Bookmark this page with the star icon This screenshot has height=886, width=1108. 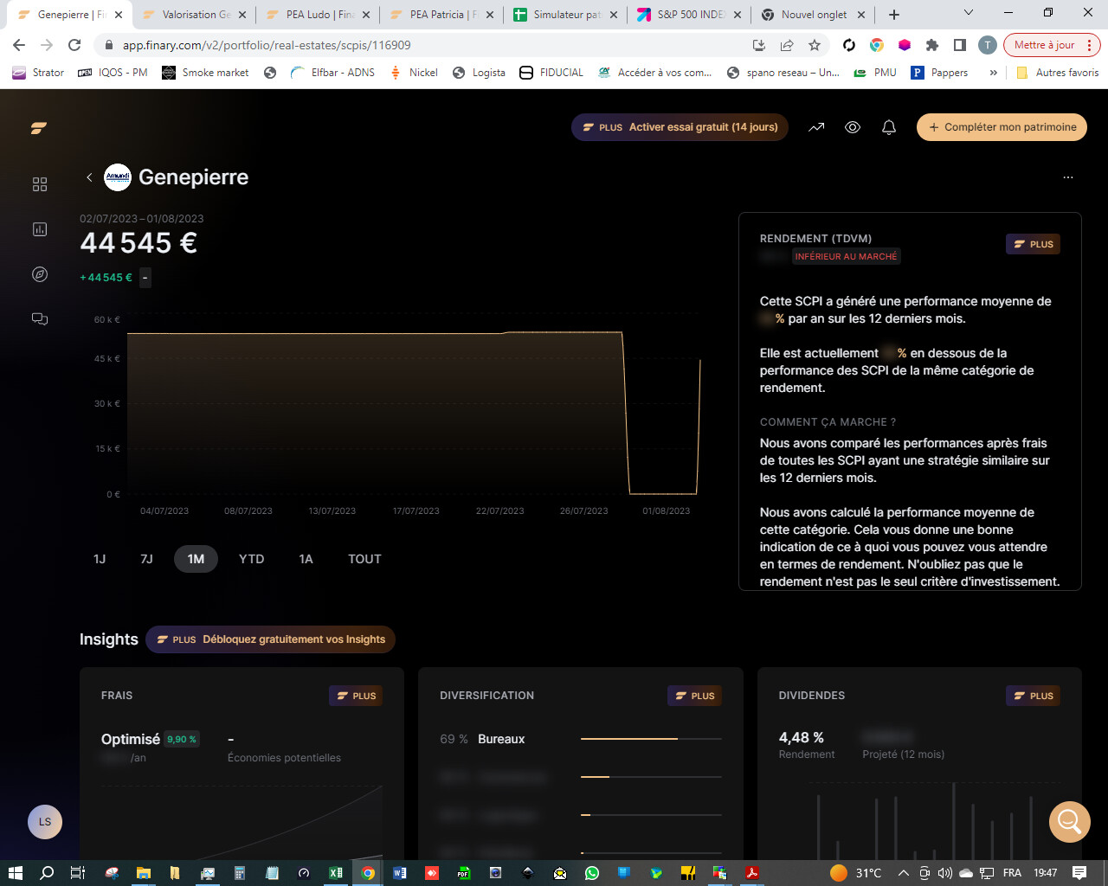click(815, 45)
